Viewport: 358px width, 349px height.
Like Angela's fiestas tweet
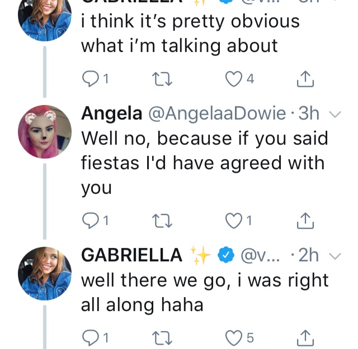point(234,221)
